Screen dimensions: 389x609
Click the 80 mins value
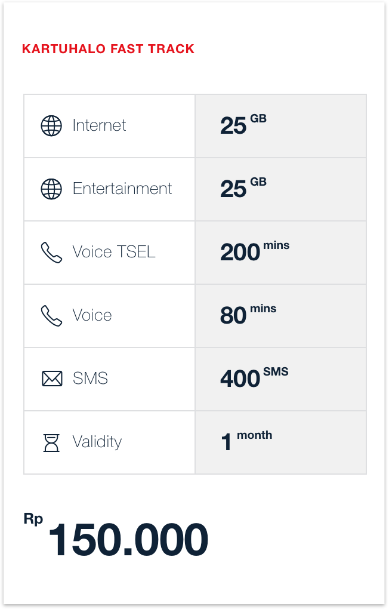pyautogui.click(x=248, y=314)
